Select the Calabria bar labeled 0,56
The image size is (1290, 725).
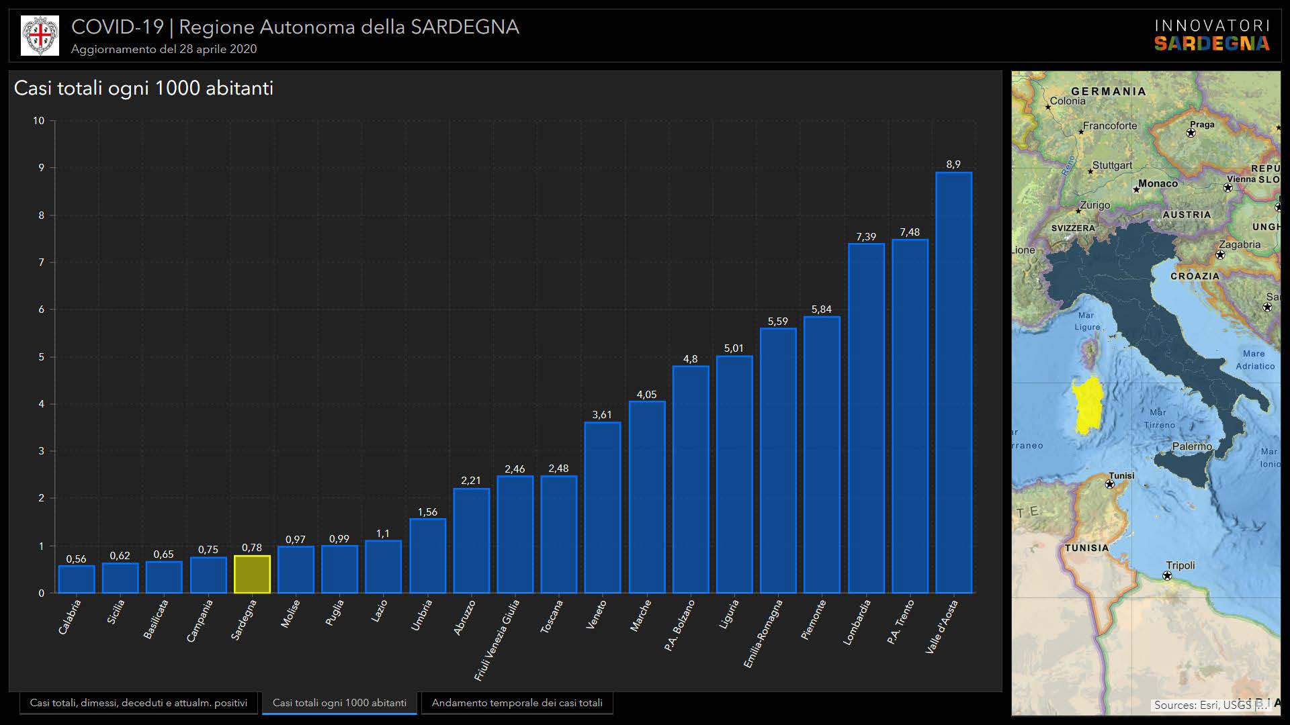click(77, 579)
